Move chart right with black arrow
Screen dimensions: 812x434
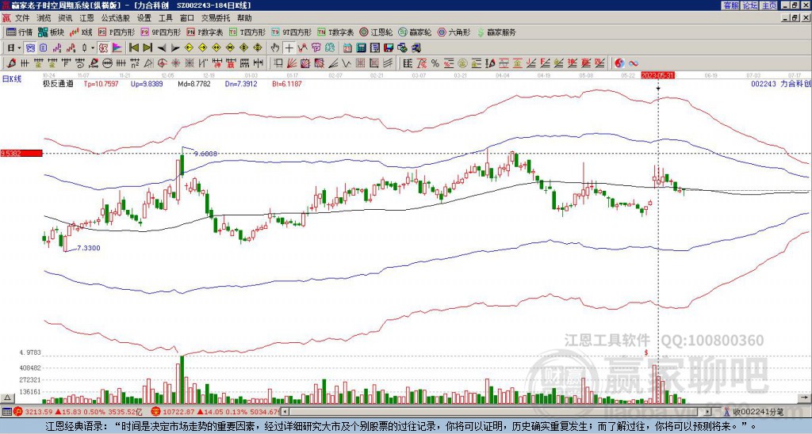coord(175,48)
